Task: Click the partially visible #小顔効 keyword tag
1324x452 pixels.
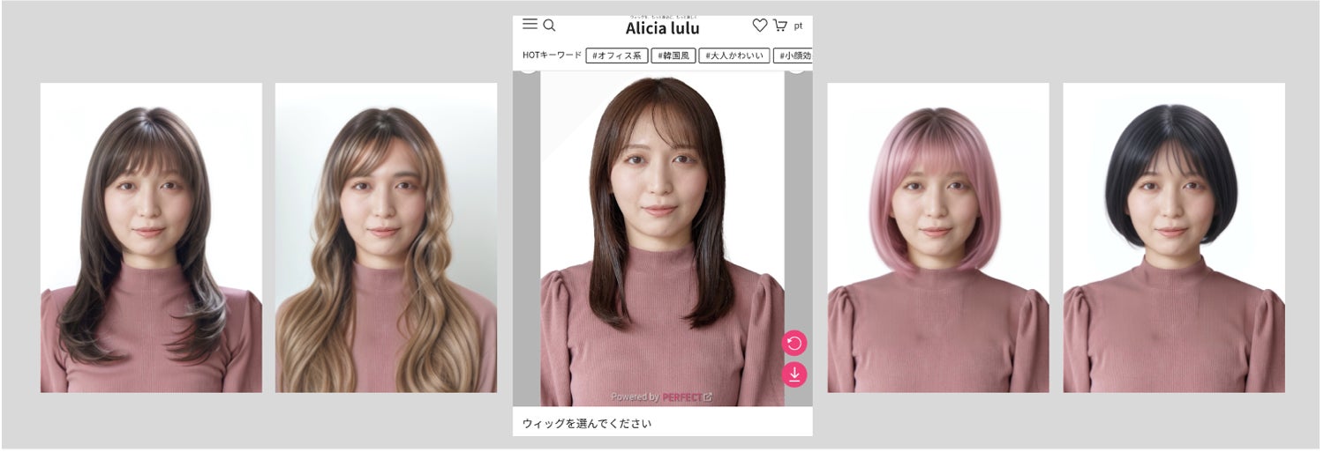Action: coord(793,56)
